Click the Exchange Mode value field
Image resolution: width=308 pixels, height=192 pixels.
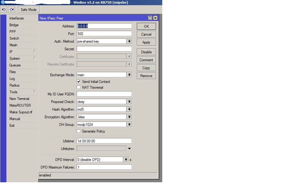click(101, 75)
